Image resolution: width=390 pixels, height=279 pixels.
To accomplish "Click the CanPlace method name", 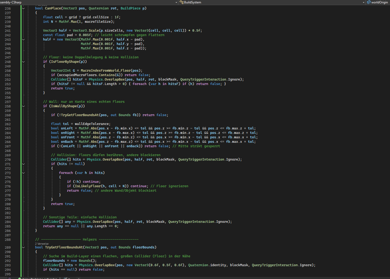I will click(53, 8).
